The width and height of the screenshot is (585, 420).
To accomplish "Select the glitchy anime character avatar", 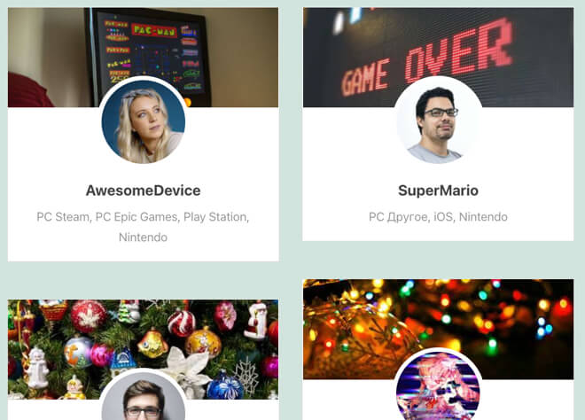I will [x=438, y=386].
